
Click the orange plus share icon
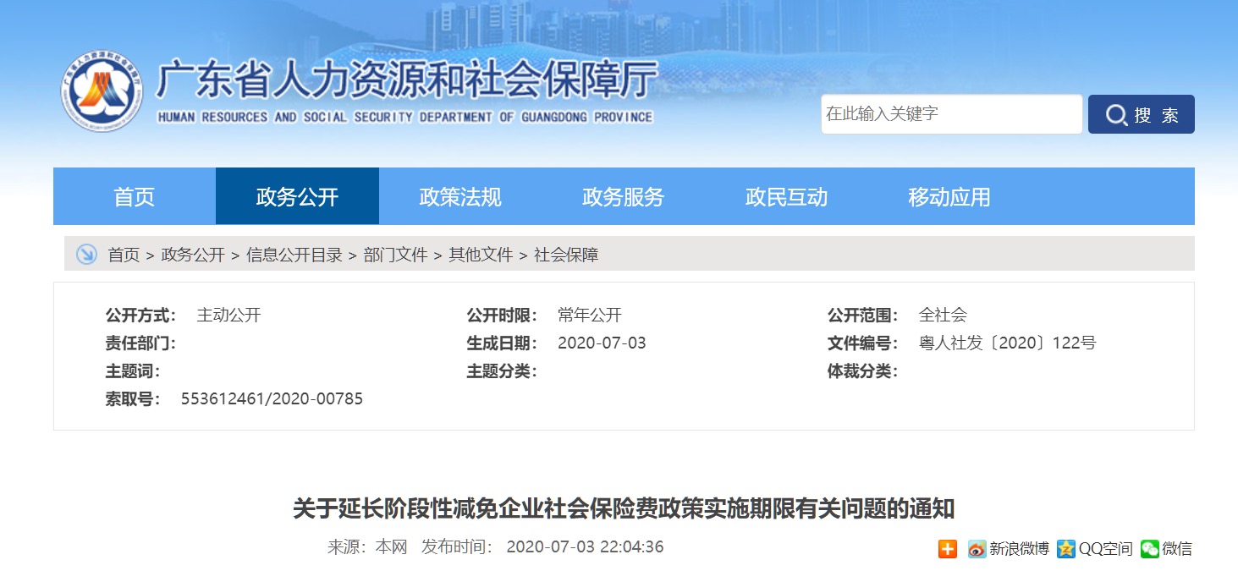(x=947, y=548)
